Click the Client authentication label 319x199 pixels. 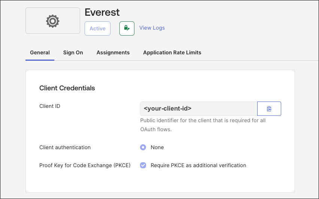[x=65, y=147]
